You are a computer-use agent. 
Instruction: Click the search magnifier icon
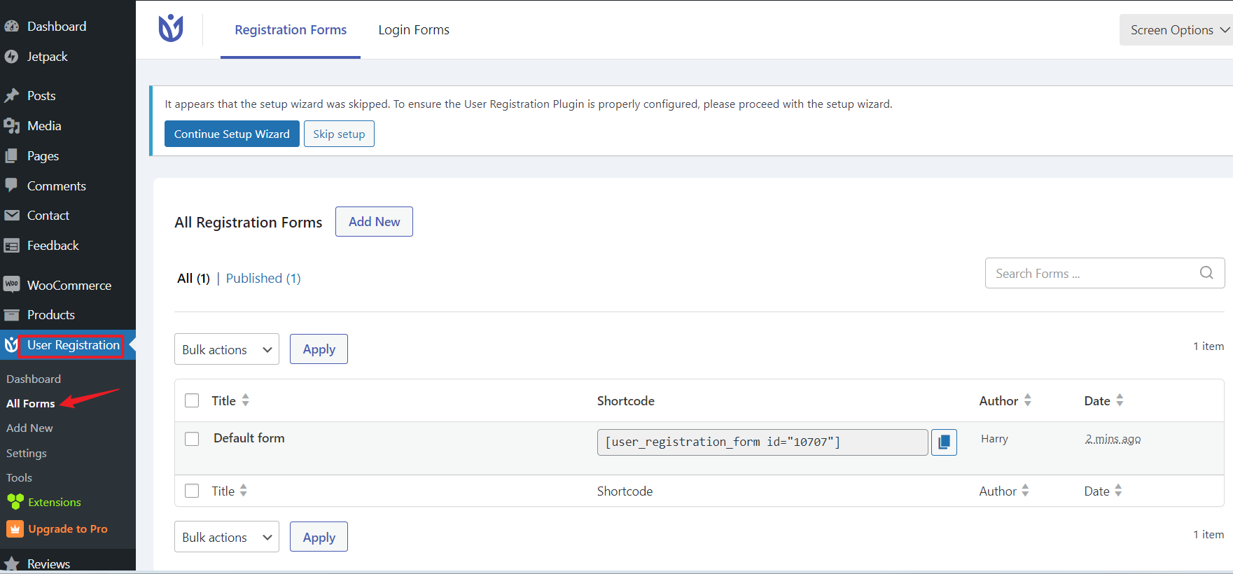1206,273
